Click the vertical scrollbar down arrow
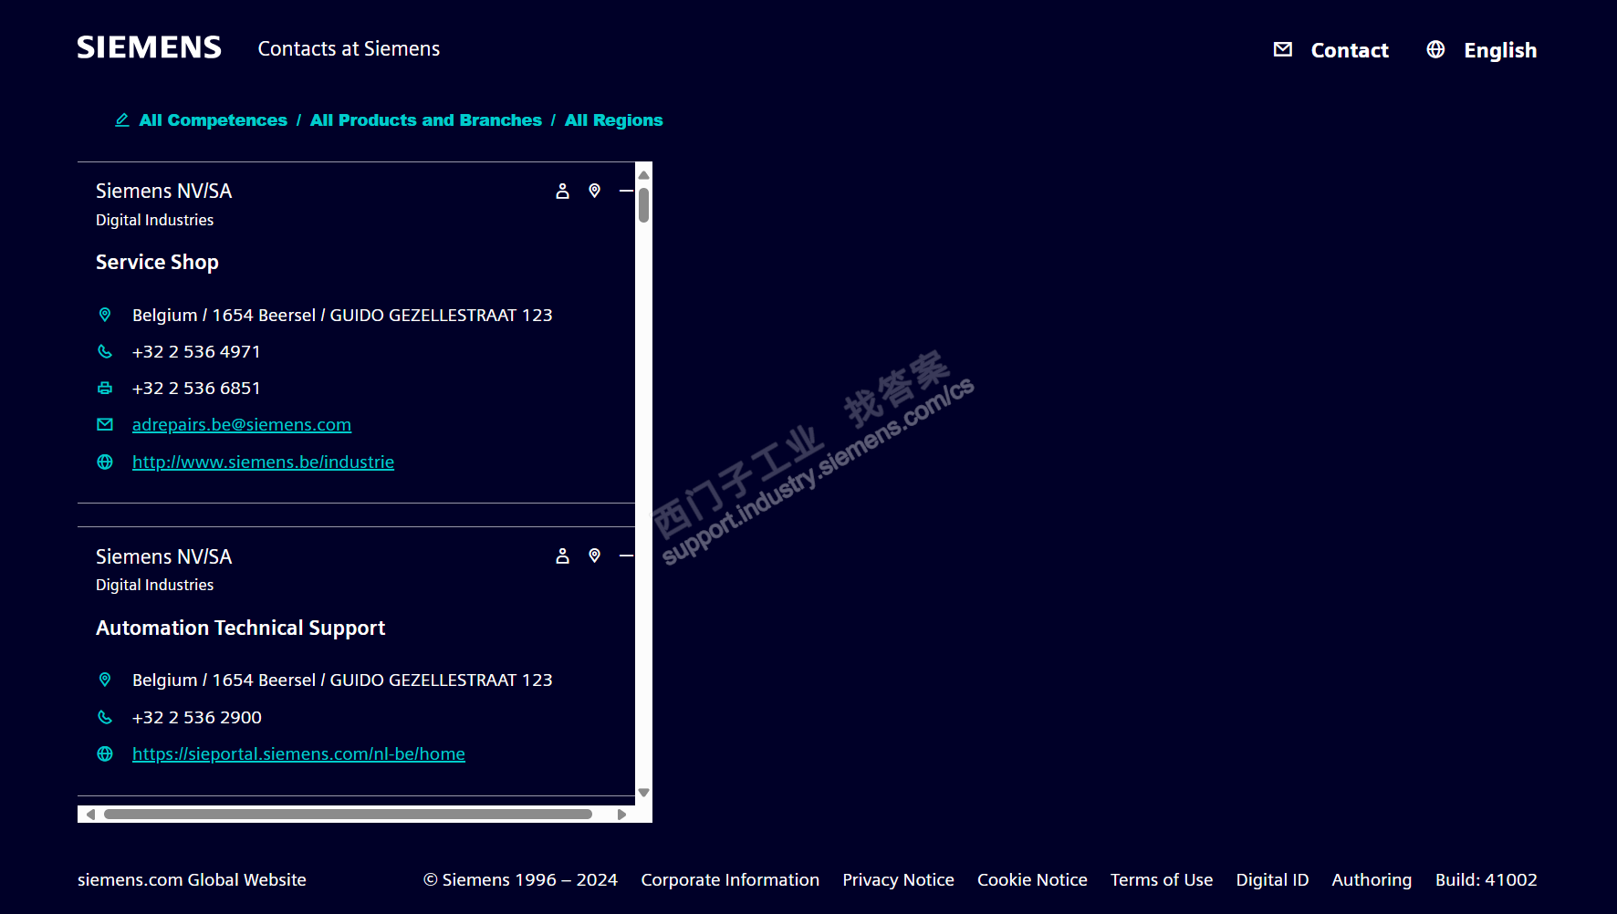 643,793
